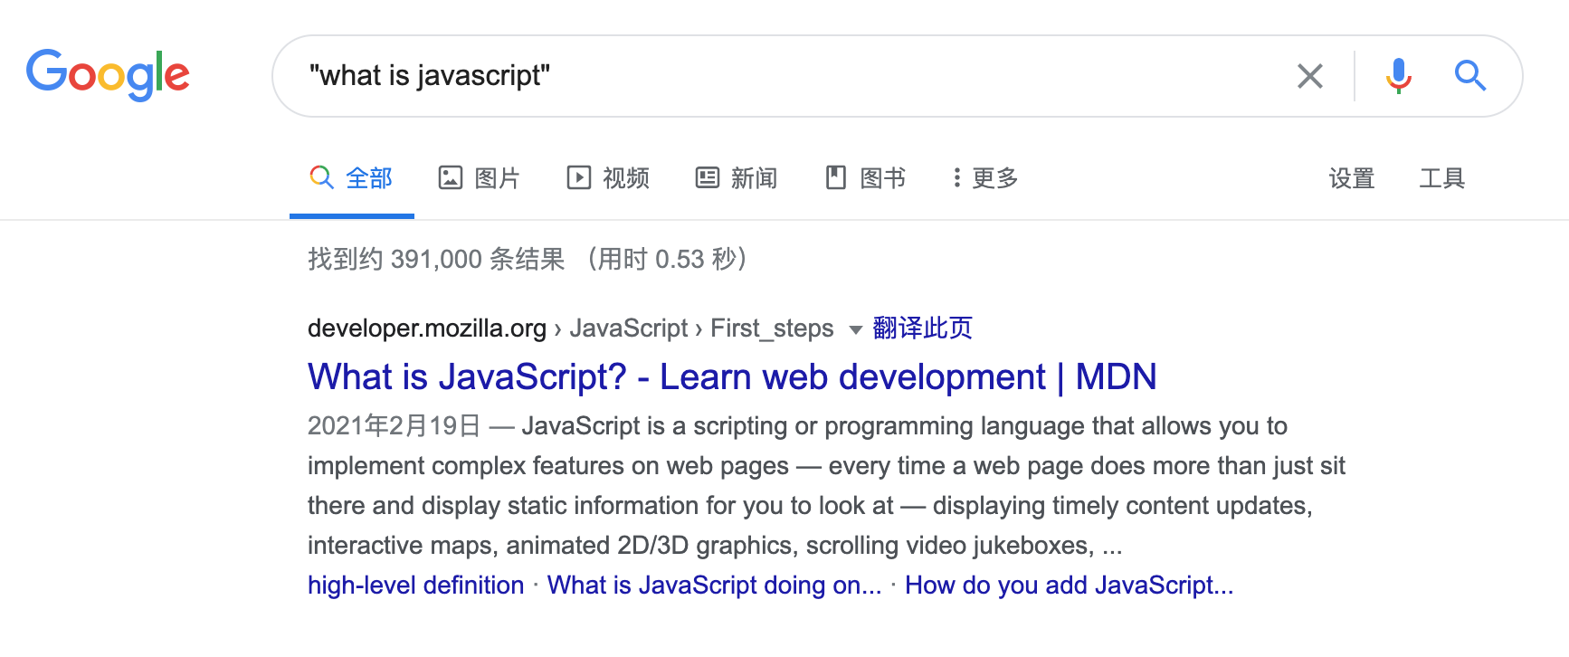Switch to 图书 (Books) tab
Image resolution: width=1569 pixels, height=657 pixels.
pos(865,178)
